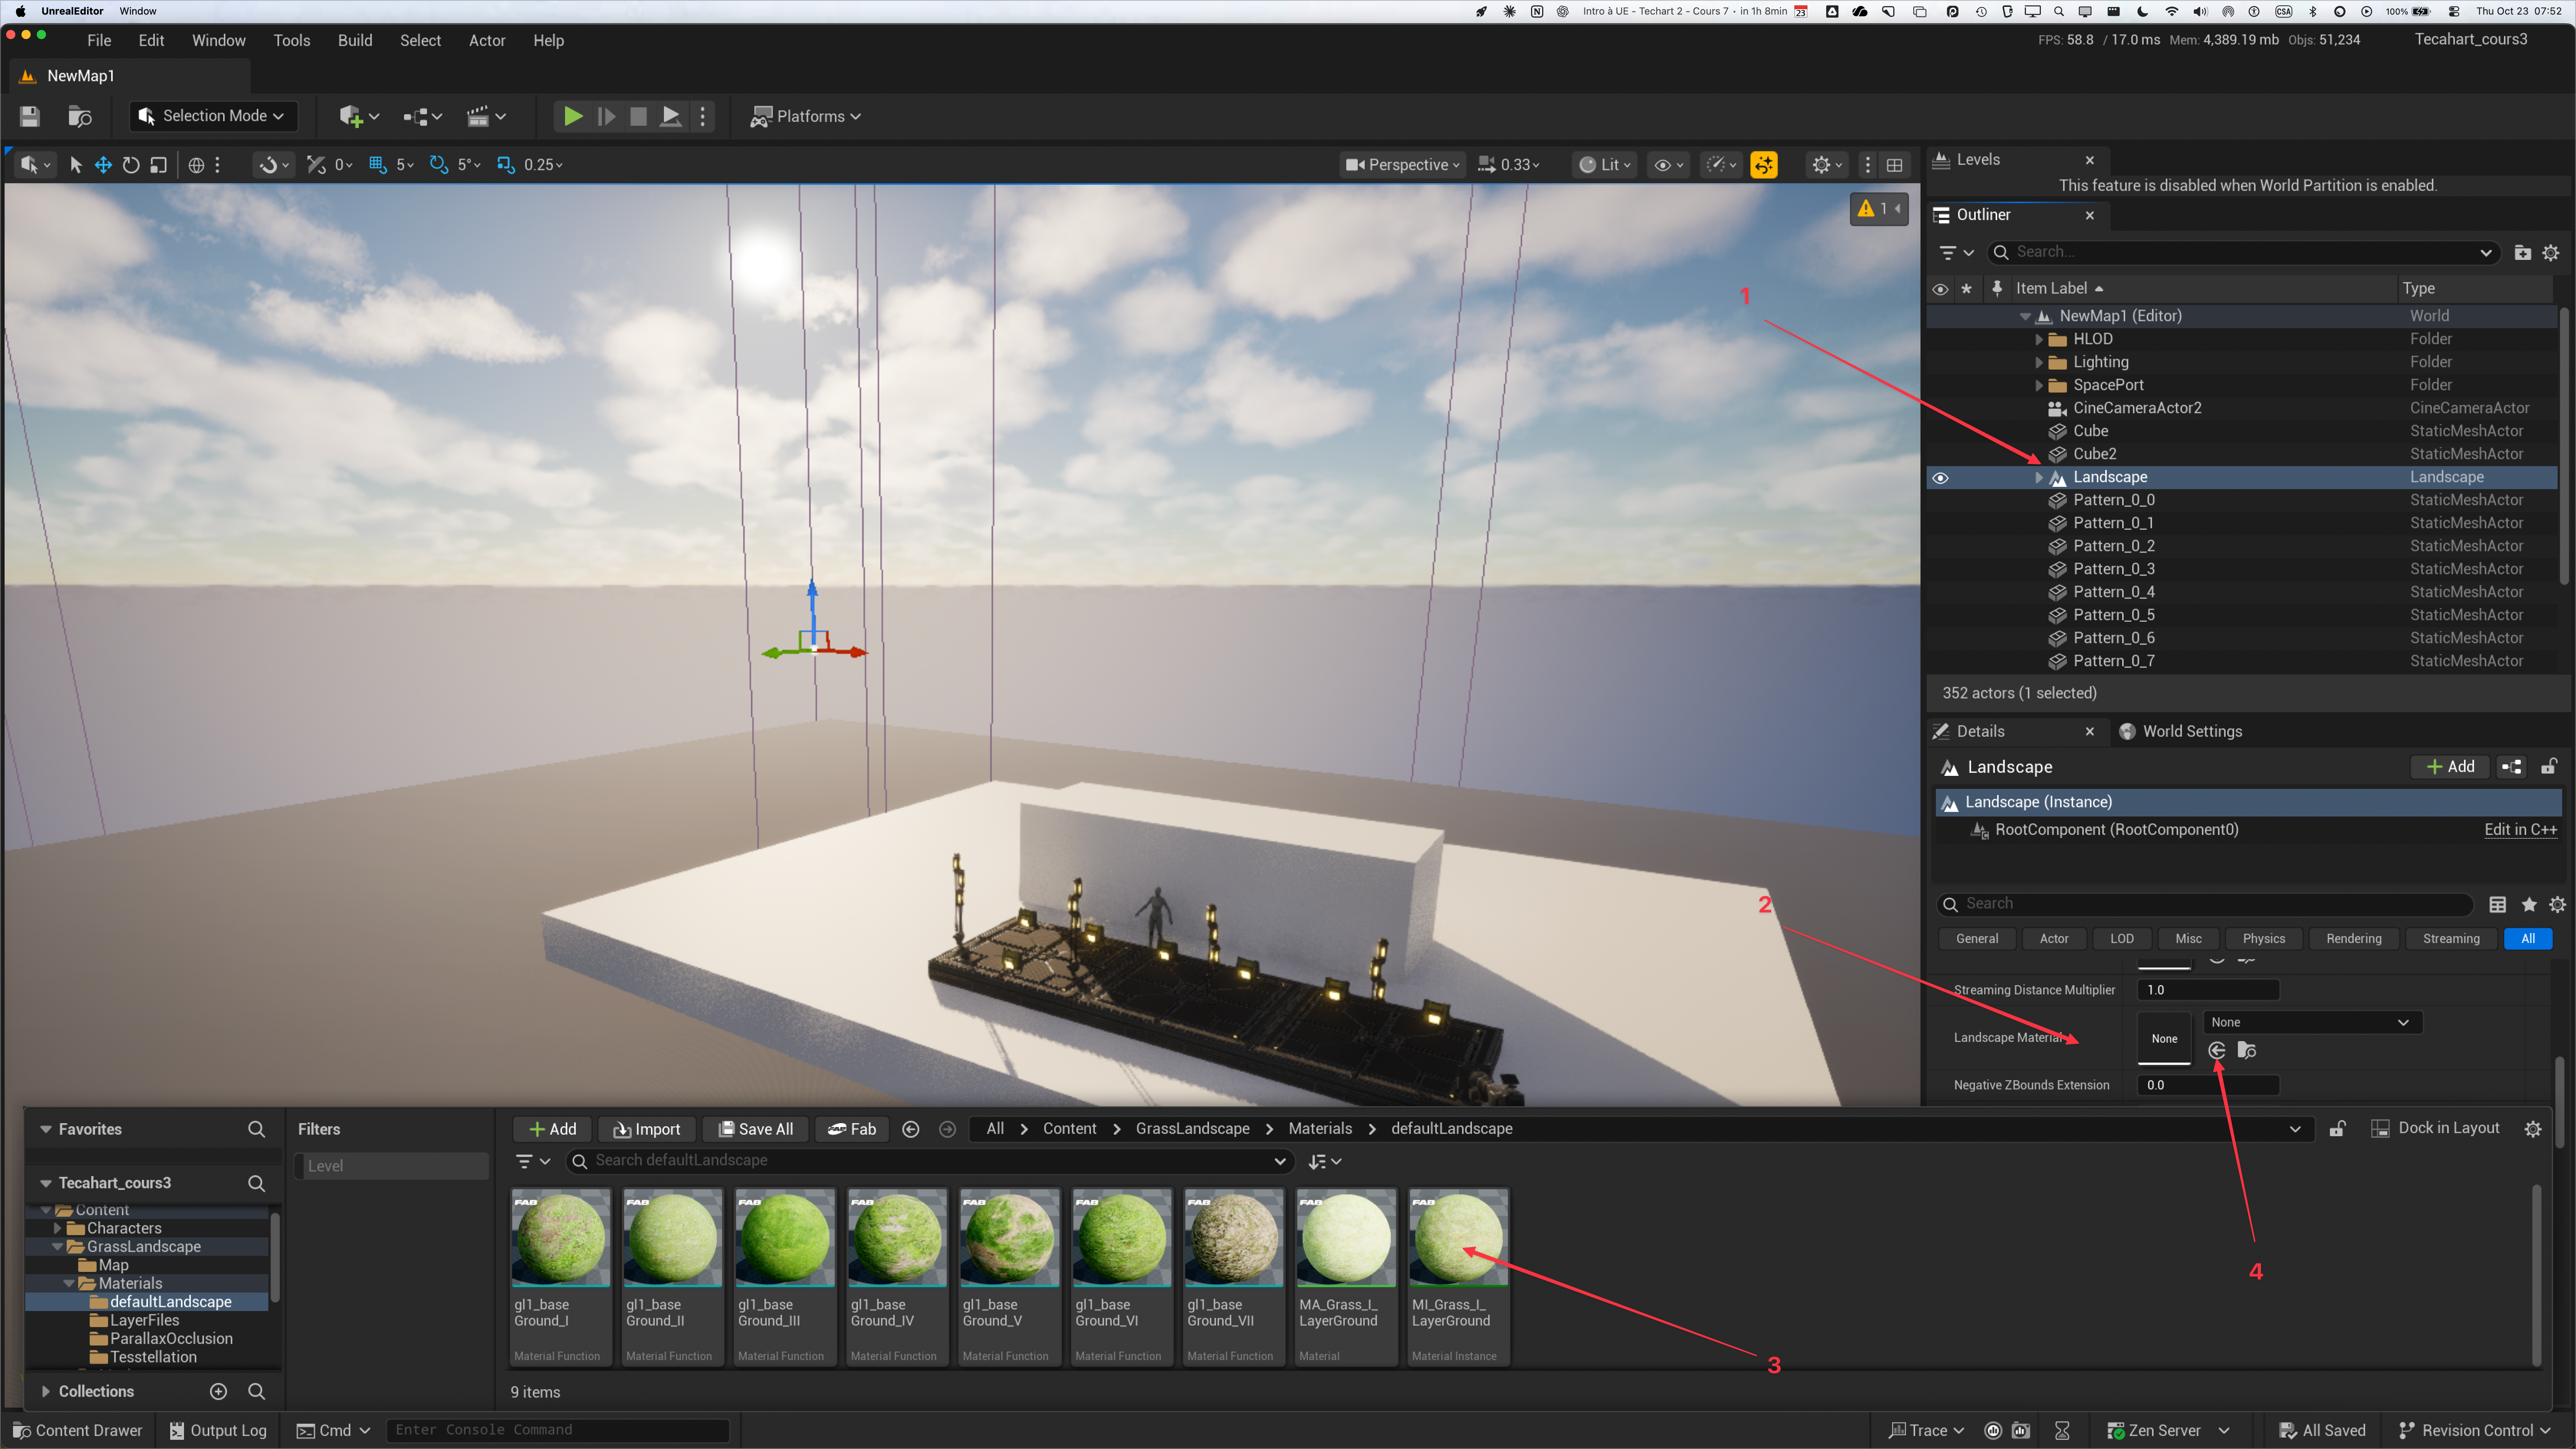Open the Cinematics clapperboard toolbar icon

pos(486,116)
